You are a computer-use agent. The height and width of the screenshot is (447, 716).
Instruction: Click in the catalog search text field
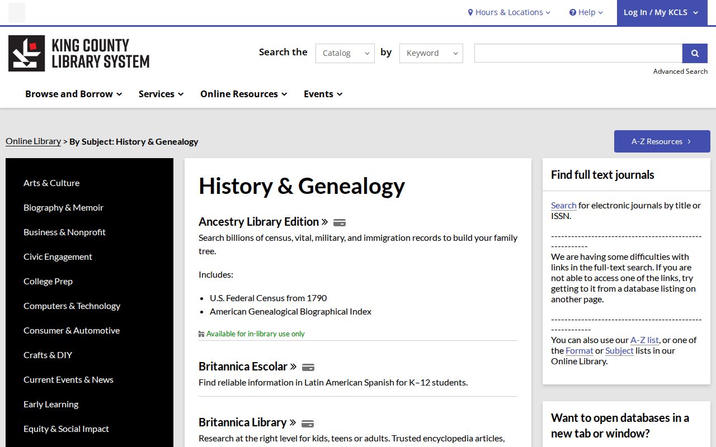[578, 53]
